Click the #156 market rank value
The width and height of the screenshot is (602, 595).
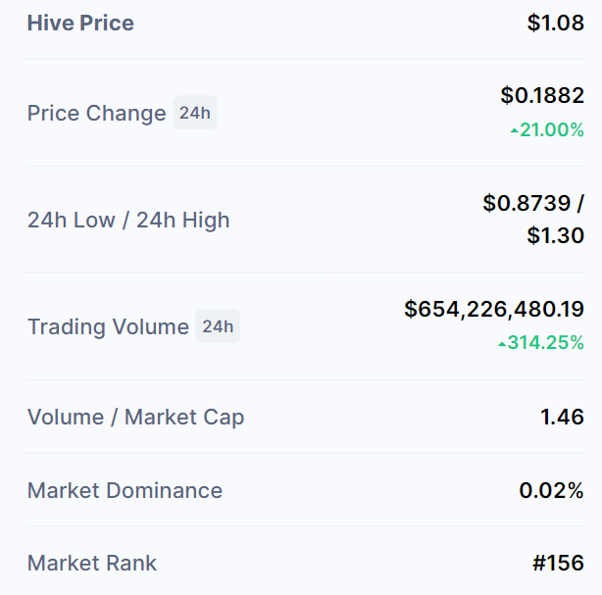point(558,563)
